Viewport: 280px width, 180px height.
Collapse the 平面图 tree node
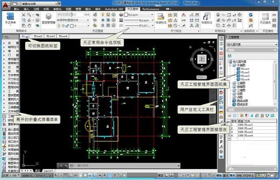[230, 65]
